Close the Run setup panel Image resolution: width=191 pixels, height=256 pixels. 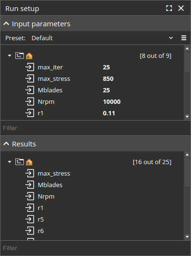[181, 8]
